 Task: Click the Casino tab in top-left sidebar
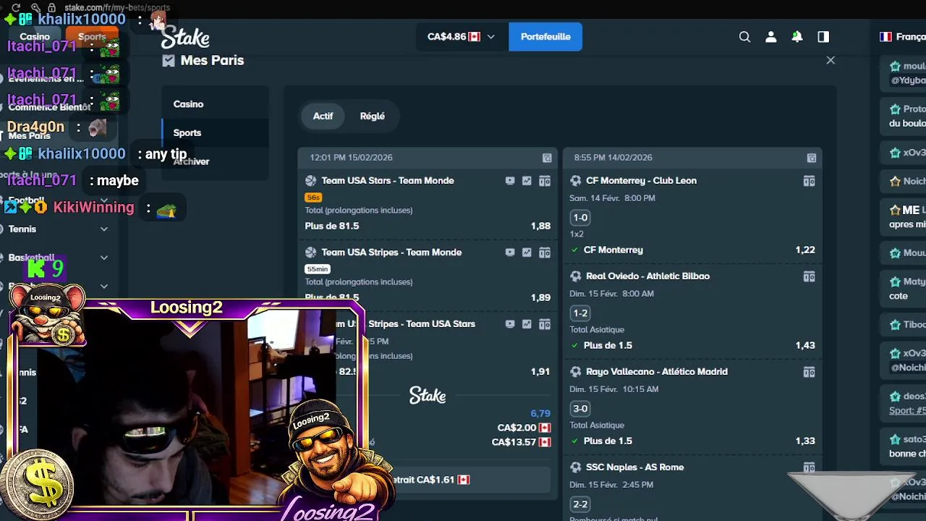(x=35, y=36)
